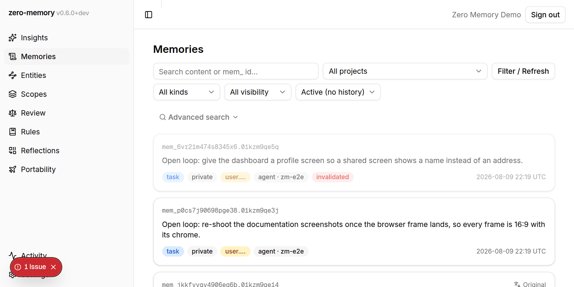Click the translate icon beside Original
Image resolution: width=574 pixels, height=287 pixels.
click(517, 284)
